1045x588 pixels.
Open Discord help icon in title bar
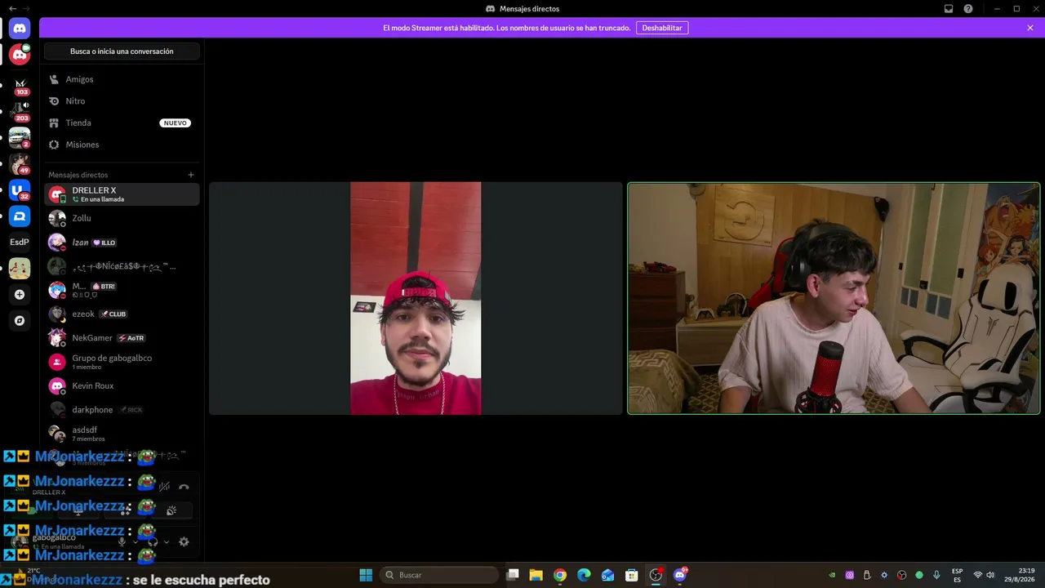pyautogui.click(x=968, y=8)
